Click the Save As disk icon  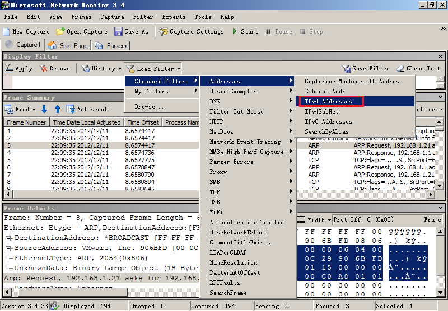(118, 31)
